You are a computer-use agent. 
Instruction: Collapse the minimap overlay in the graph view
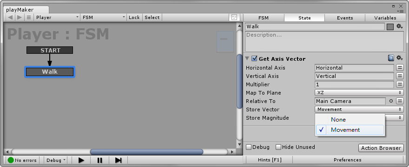tap(225, 42)
